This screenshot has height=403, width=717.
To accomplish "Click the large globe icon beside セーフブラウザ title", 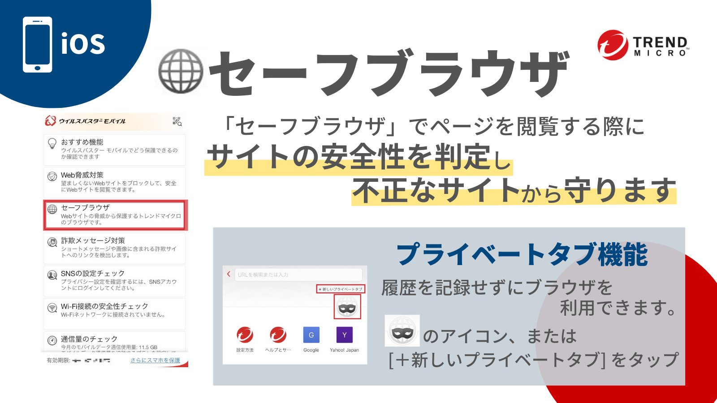I will click(x=181, y=71).
